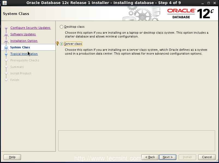
Task: Click the key hint icon beside Server class
Action: point(57,43)
